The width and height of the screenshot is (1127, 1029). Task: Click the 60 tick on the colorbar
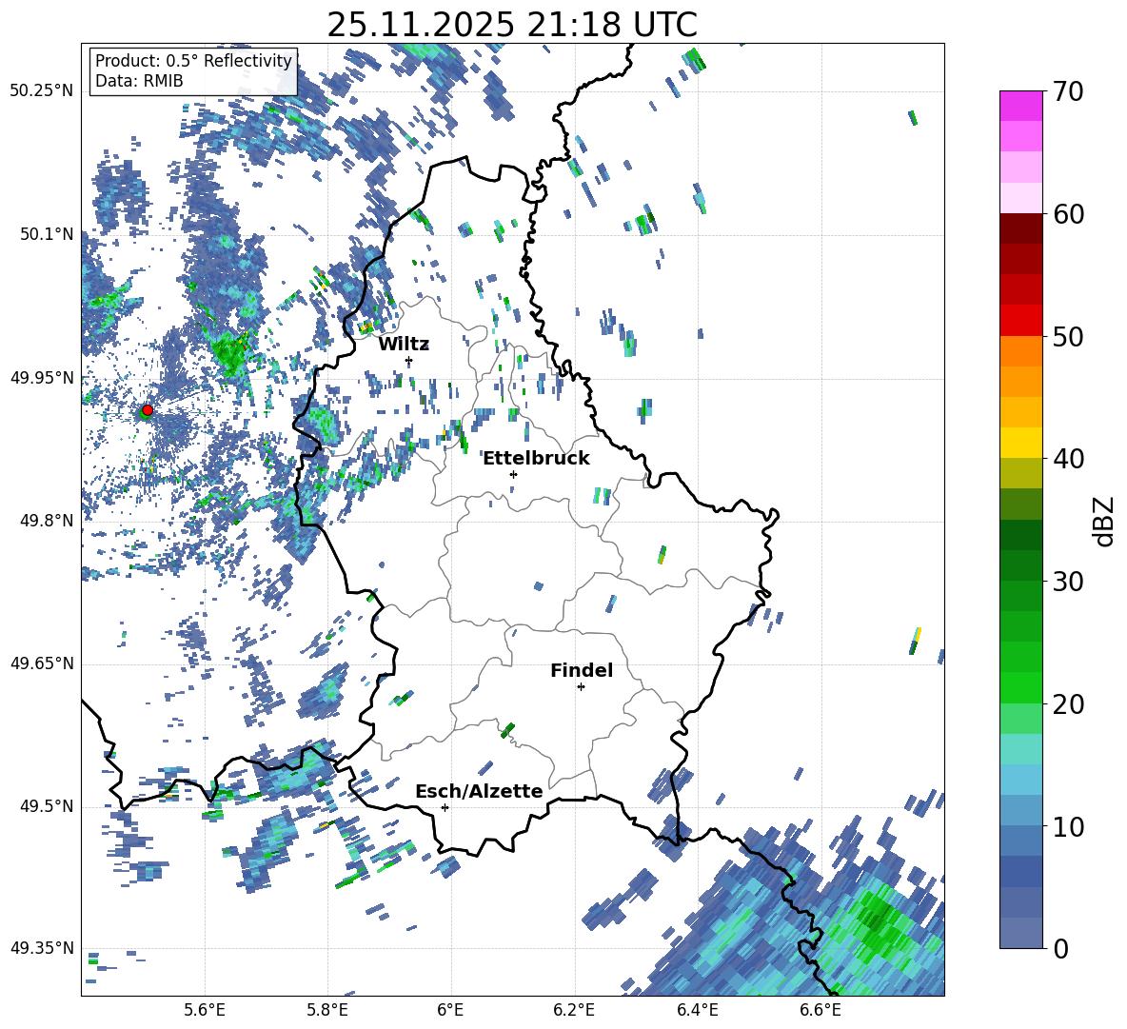click(x=1068, y=214)
